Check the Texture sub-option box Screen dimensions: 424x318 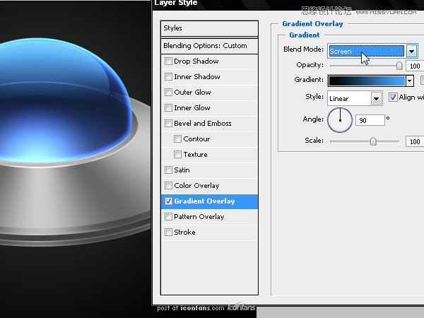(177, 154)
